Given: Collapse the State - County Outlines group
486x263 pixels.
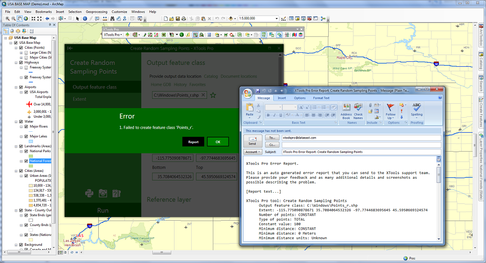Looking at the screenshot, I should [16, 211].
